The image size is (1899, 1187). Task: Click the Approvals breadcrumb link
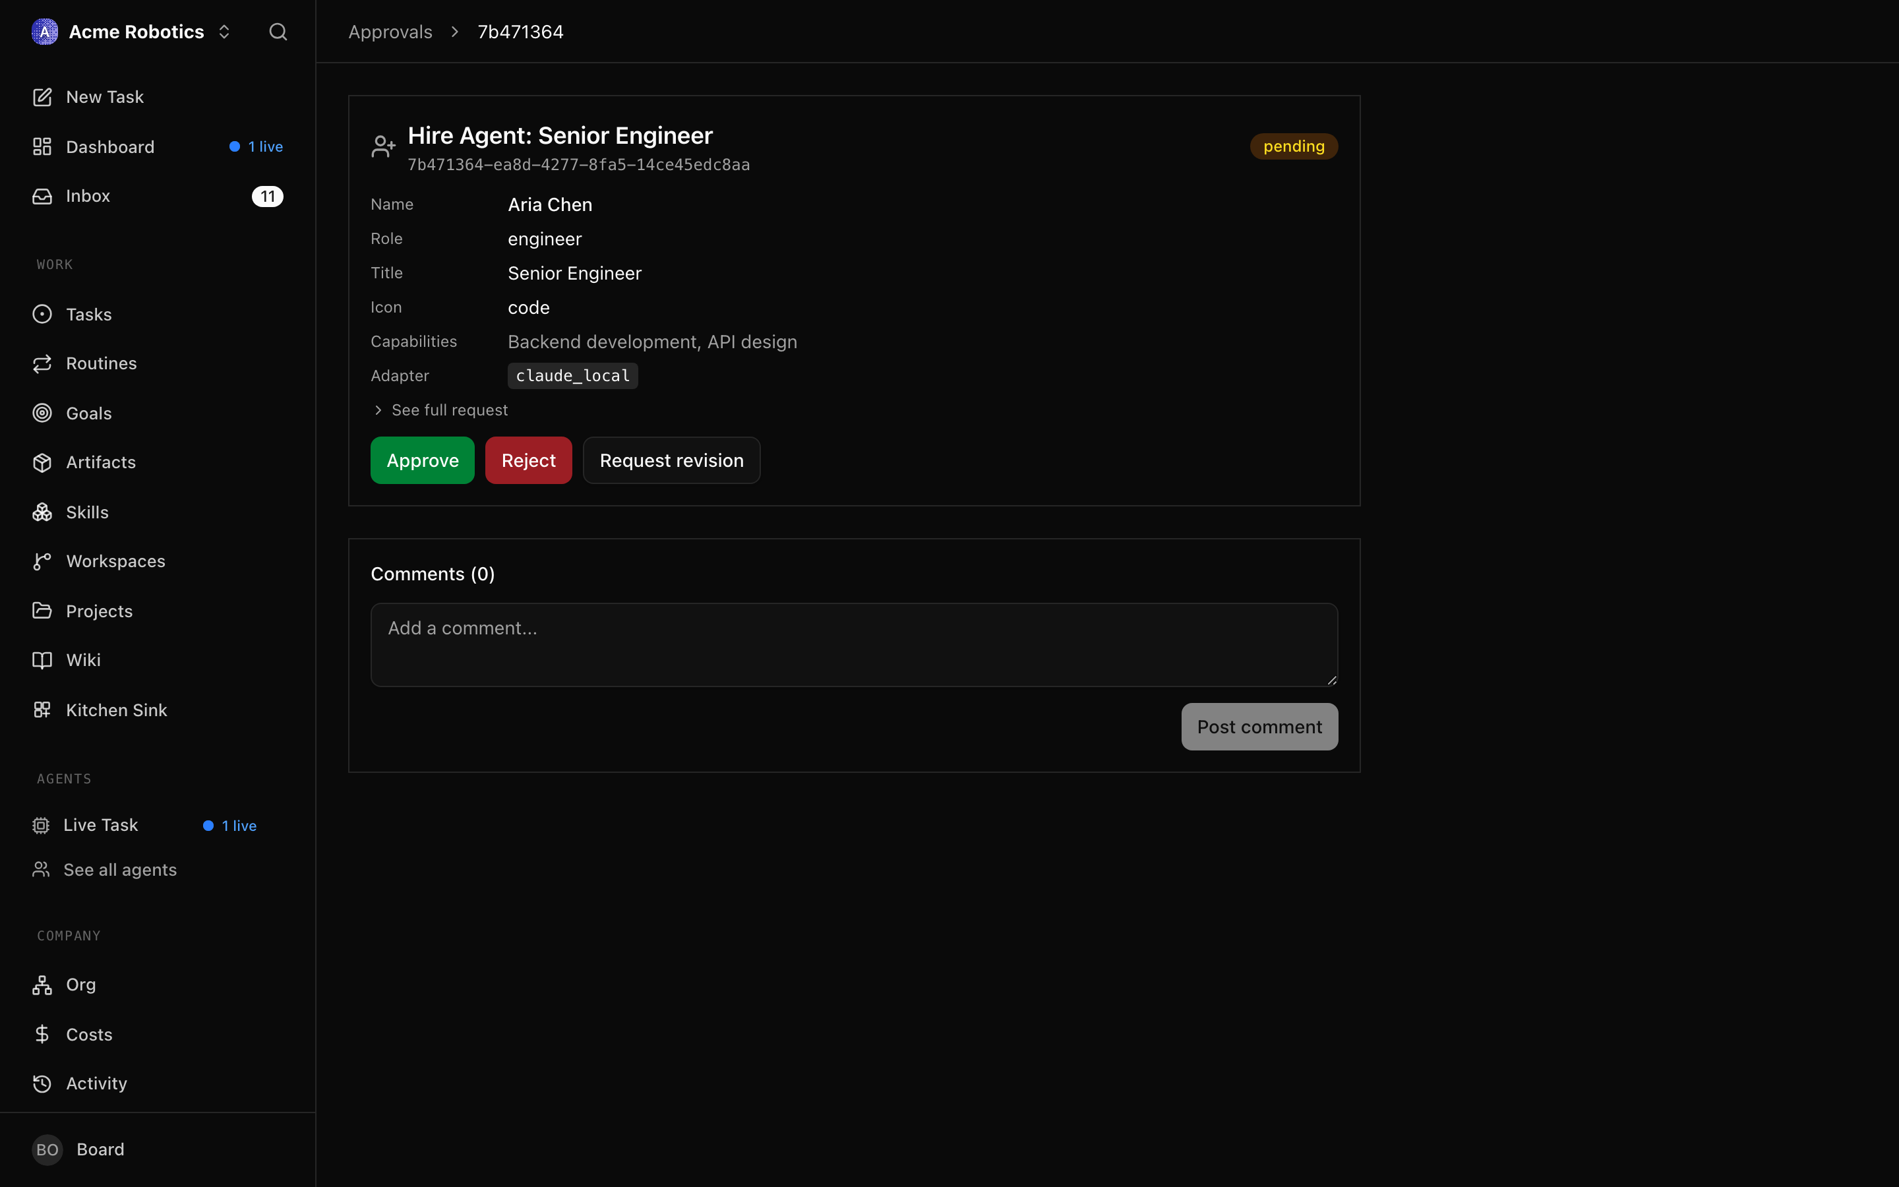click(x=390, y=32)
